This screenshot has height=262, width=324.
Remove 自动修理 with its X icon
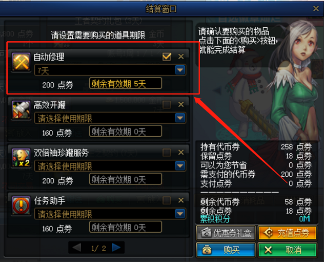pos(181,57)
